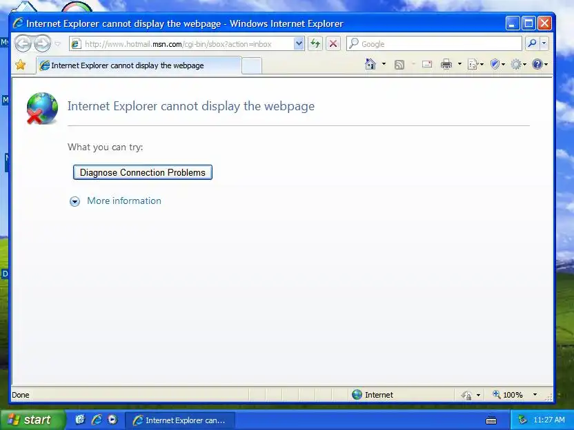Go to the Home page icon

click(370, 64)
